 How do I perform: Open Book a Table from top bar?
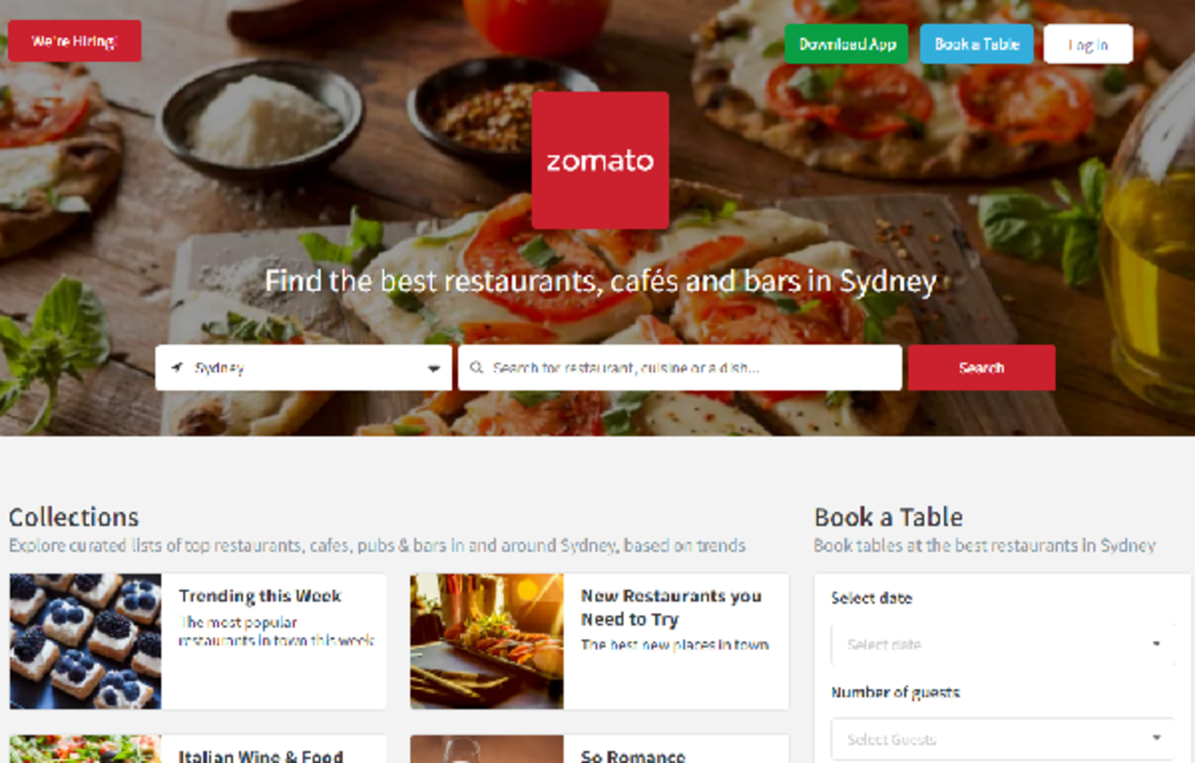click(976, 44)
